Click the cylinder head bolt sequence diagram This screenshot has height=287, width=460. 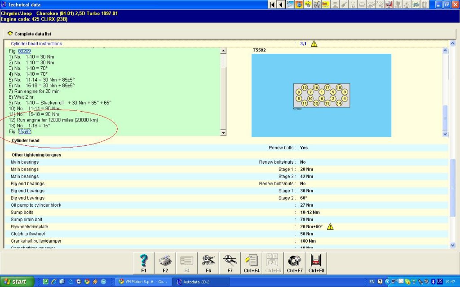(321, 96)
